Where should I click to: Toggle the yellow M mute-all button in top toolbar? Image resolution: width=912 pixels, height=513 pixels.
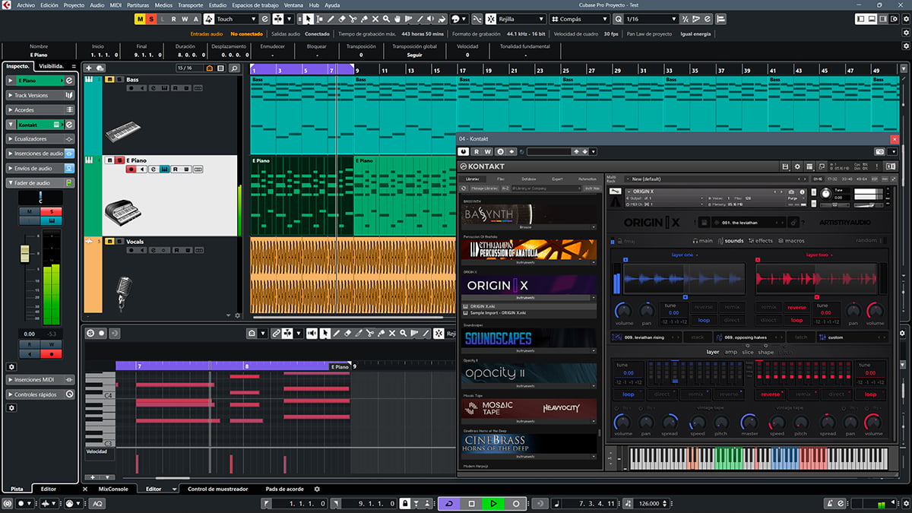click(x=139, y=19)
